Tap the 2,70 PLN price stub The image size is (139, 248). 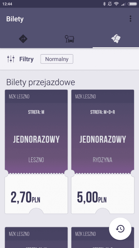coord(36,195)
